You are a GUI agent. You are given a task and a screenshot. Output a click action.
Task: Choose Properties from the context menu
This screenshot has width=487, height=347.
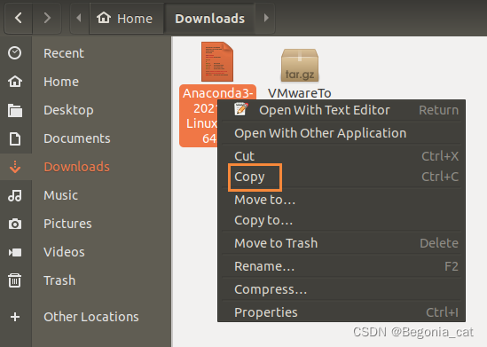tap(342, 312)
